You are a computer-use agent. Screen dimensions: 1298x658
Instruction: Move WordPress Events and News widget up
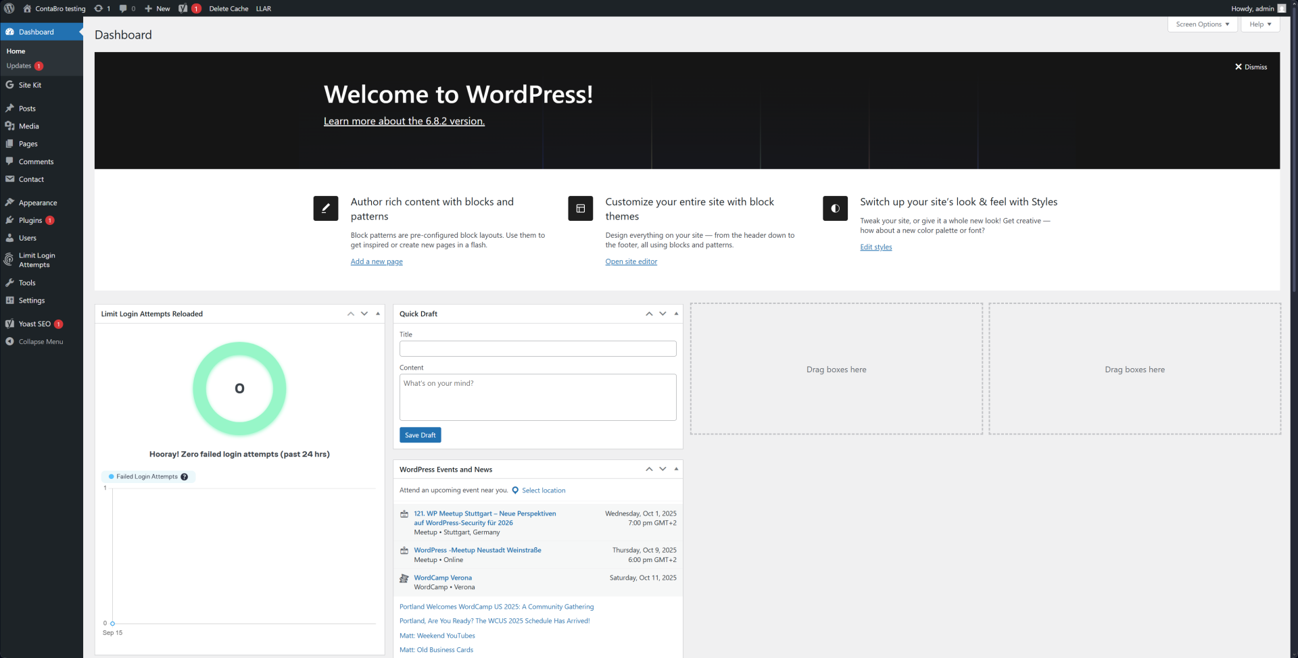click(649, 470)
